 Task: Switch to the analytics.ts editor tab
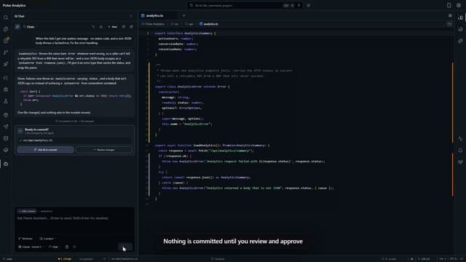154,16
